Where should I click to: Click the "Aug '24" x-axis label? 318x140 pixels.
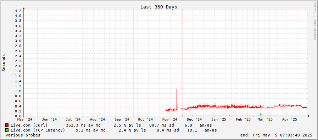(x=97, y=119)
